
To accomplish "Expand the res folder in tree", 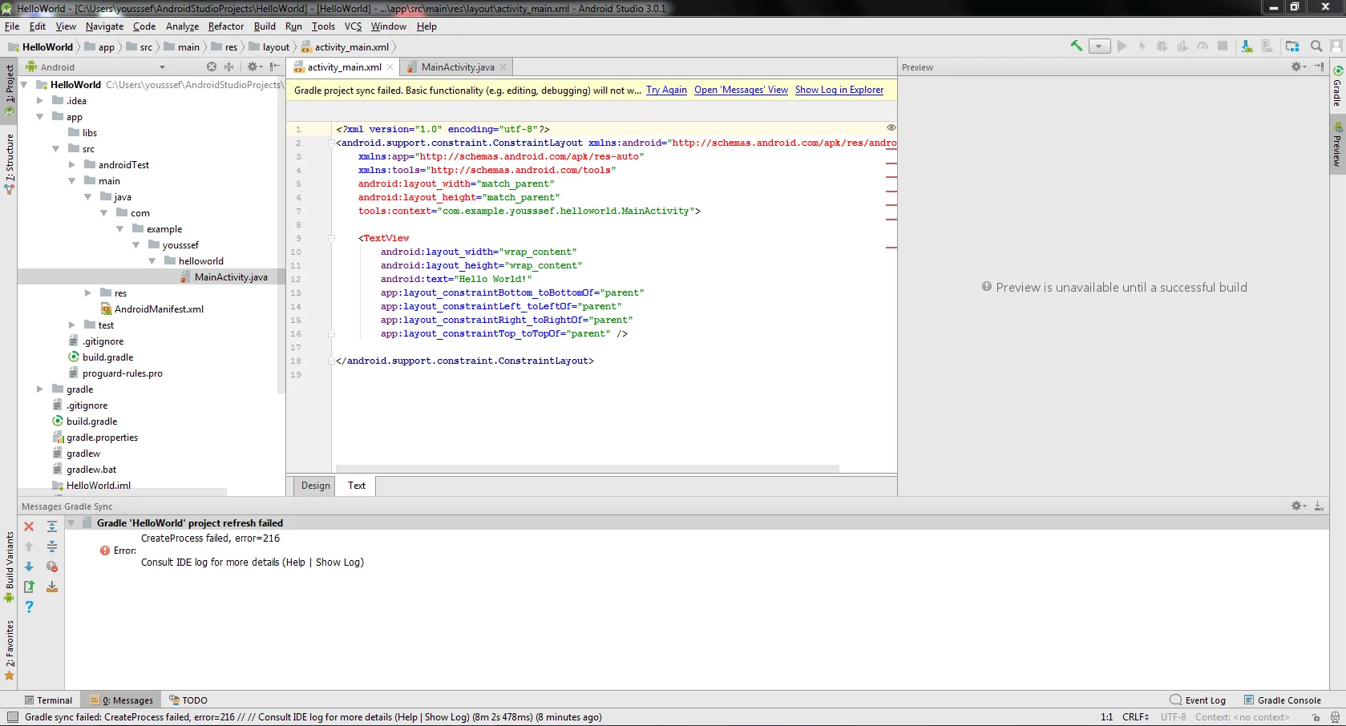I will coord(88,293).
